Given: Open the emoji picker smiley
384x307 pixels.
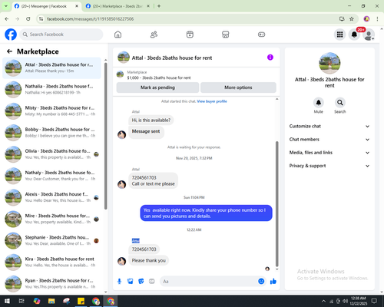Looking at the screenshot, I should [x=261, y=282].
